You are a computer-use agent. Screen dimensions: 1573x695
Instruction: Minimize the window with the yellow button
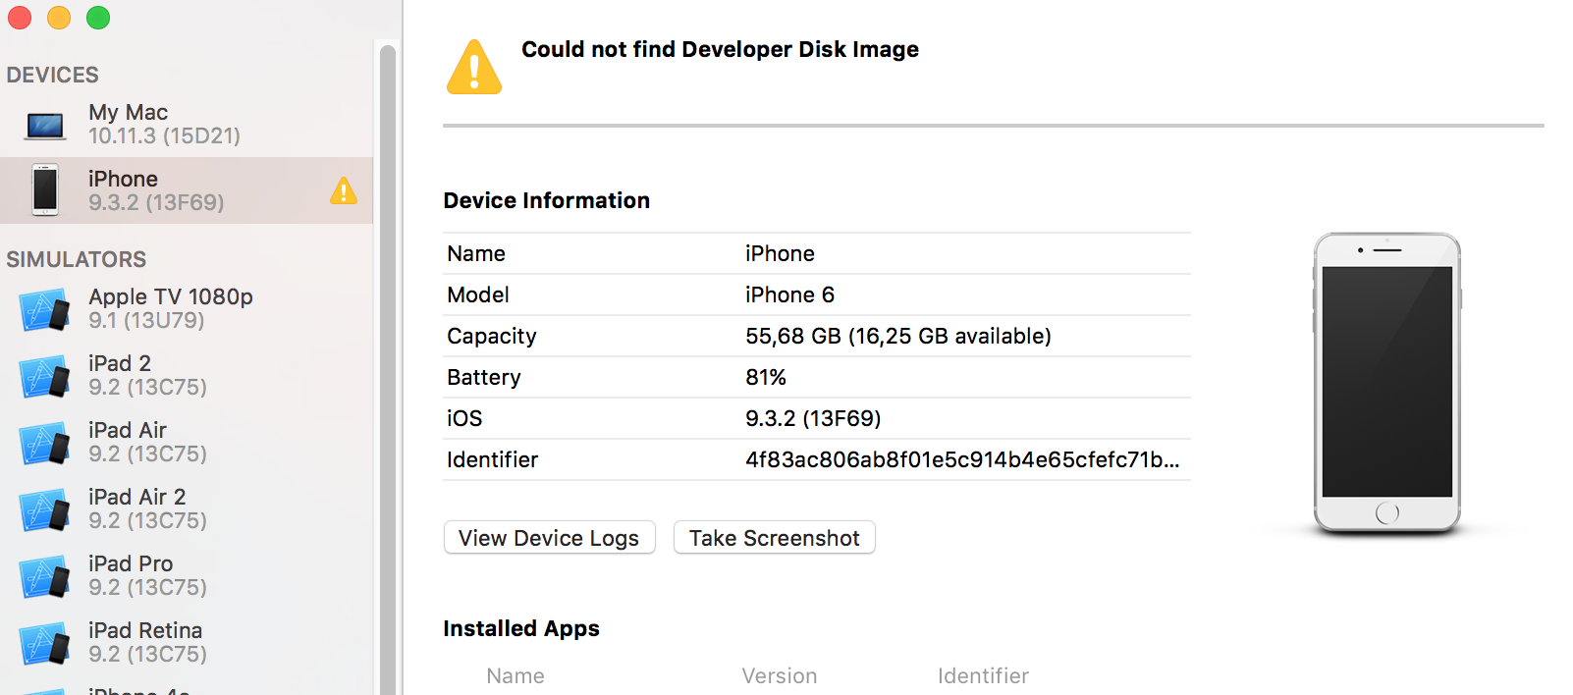tap(59, 18)
